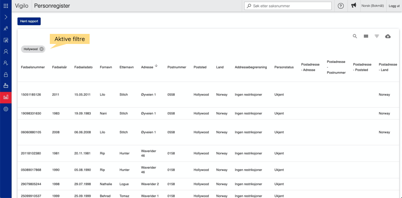This screenshot has height=198, width=402.
Task: Open the lock icon in sidebar
Action: click(x=6, y=75)
